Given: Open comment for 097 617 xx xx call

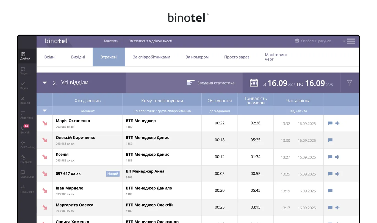Looking at the screenshot, I should click(x=330, y=174).
